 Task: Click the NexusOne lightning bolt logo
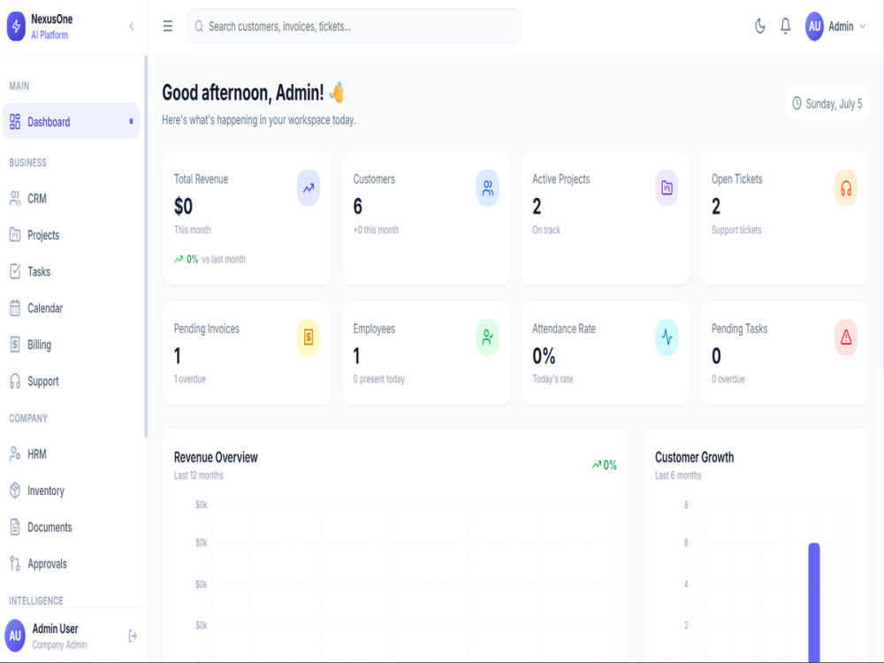click(16, 27)
